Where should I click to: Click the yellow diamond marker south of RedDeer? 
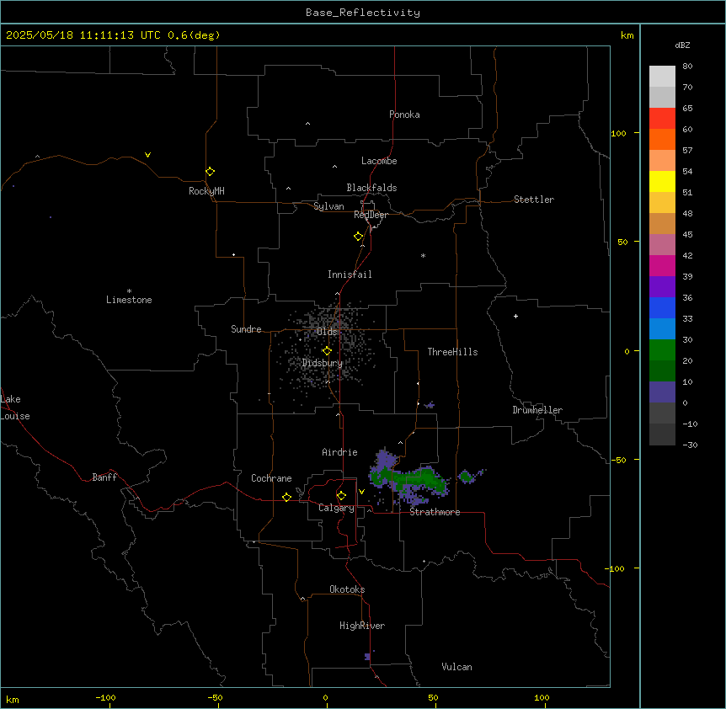[358, 237]
